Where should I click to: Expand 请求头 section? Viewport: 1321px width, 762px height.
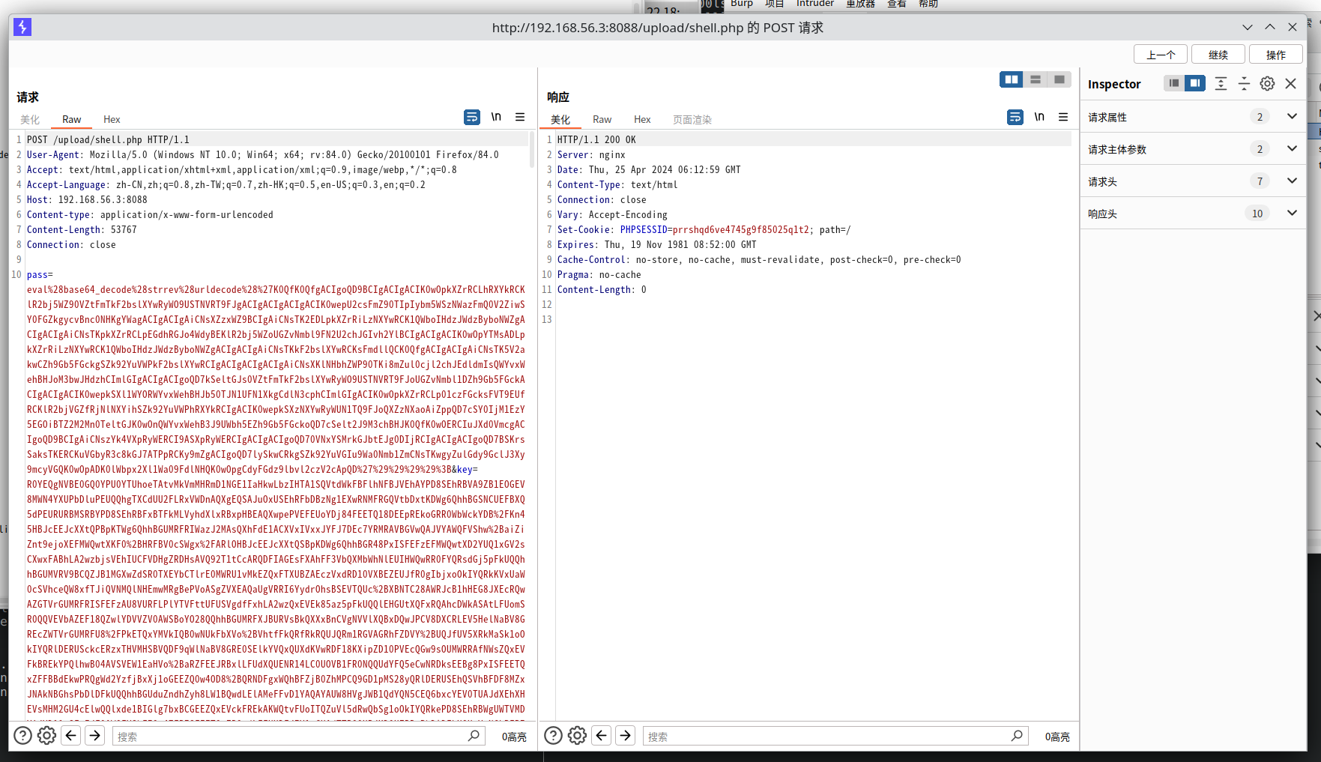[1292, 181]
